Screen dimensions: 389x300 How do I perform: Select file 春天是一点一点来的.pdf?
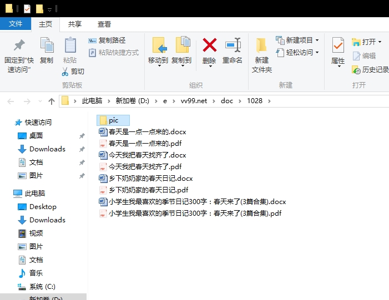point(140,143)
